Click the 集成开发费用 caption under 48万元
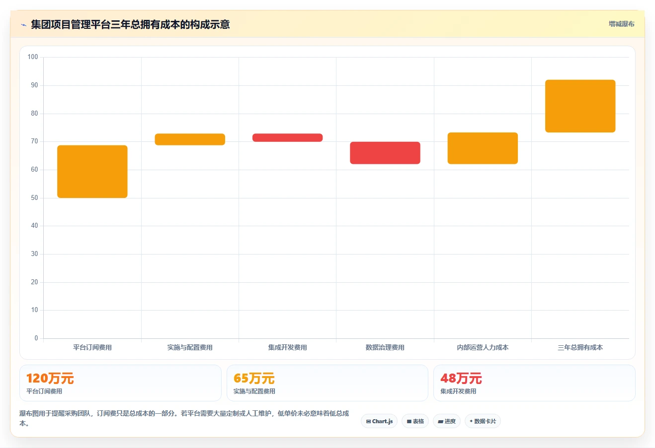655x448 pixels. [458, 391]
